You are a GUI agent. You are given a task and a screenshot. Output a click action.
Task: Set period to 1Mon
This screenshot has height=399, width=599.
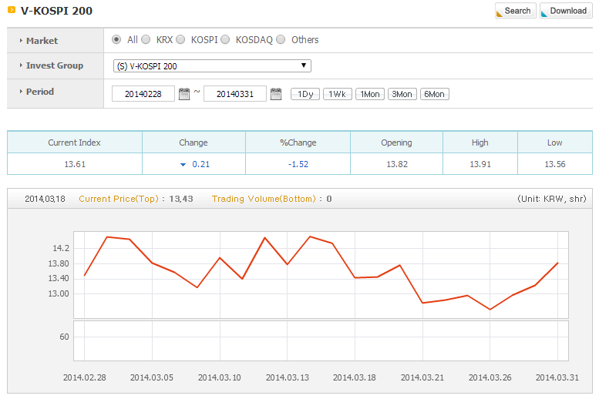370,94
